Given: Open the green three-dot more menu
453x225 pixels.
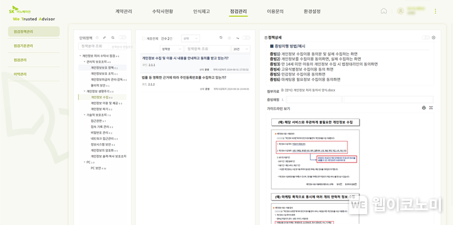Looking at the screenshot, I should [435, 11].
